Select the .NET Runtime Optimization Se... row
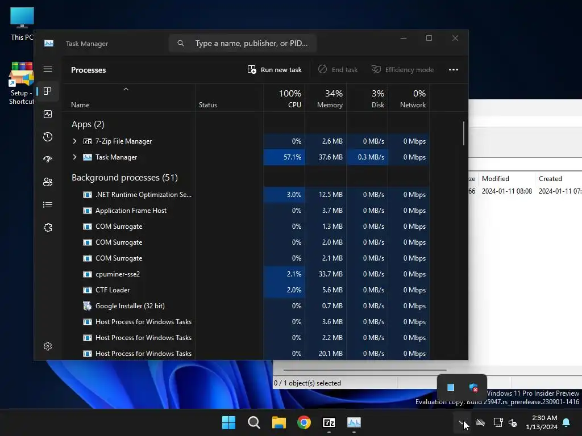This screenshot has height=436, width=582. pos(247,195)
